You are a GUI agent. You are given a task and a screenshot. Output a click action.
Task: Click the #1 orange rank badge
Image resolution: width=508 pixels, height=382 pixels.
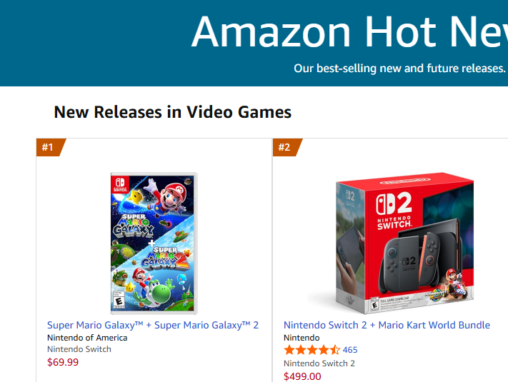click(x=49, y=148)
